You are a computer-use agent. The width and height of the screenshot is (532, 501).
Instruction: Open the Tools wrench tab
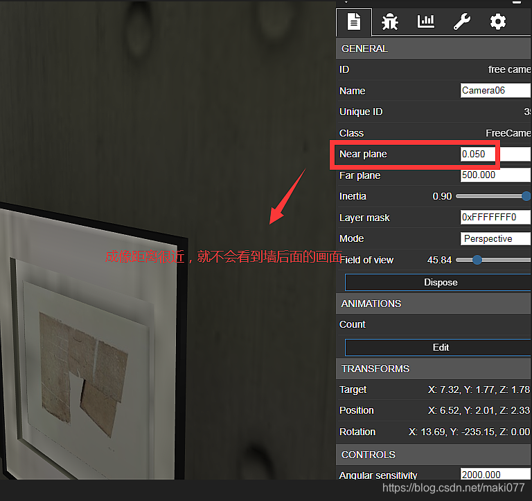click(462, 22)
